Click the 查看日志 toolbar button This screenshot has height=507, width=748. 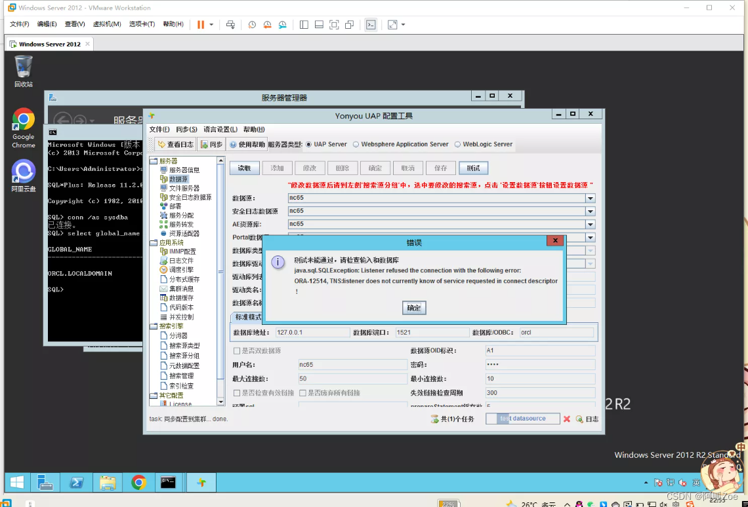tap(176, 144)
